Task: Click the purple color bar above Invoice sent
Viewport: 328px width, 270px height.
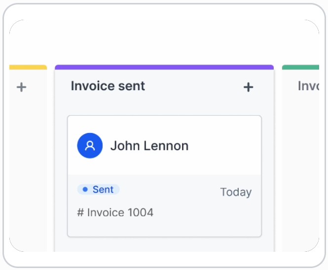Action: (x=164, y=67)
